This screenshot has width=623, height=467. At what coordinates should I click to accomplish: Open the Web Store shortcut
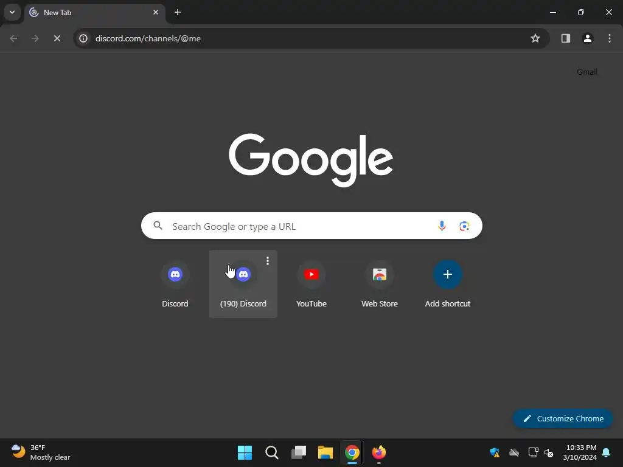click(x=380, y=284)
